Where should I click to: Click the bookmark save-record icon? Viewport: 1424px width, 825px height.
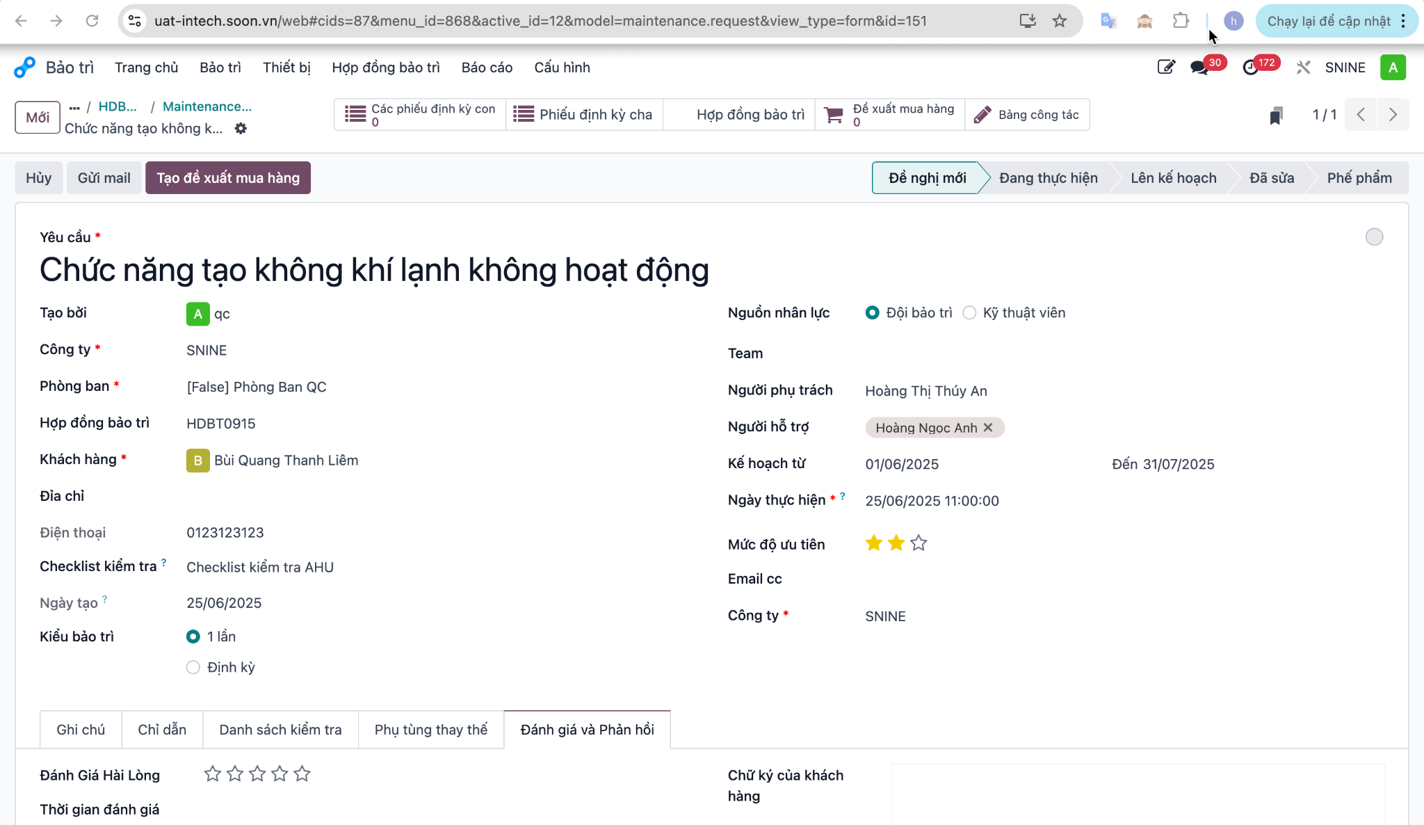coord(1275,115)
